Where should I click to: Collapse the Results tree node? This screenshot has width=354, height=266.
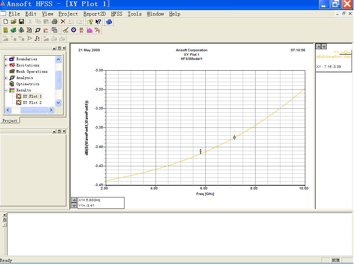[x=6, y=90]
